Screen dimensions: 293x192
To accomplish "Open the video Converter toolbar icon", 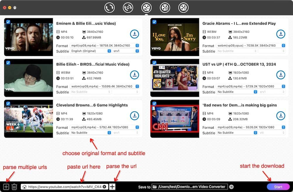I will coord(110,8).
